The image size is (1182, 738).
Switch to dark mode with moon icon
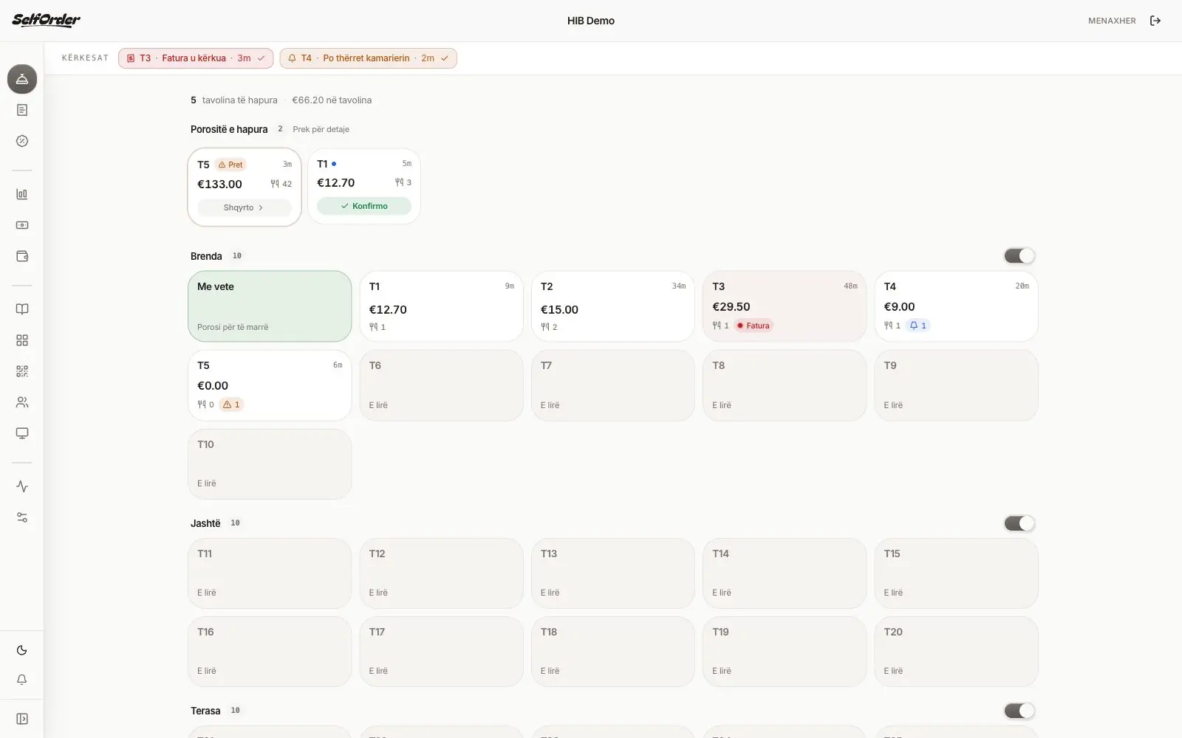coord(22,650)
